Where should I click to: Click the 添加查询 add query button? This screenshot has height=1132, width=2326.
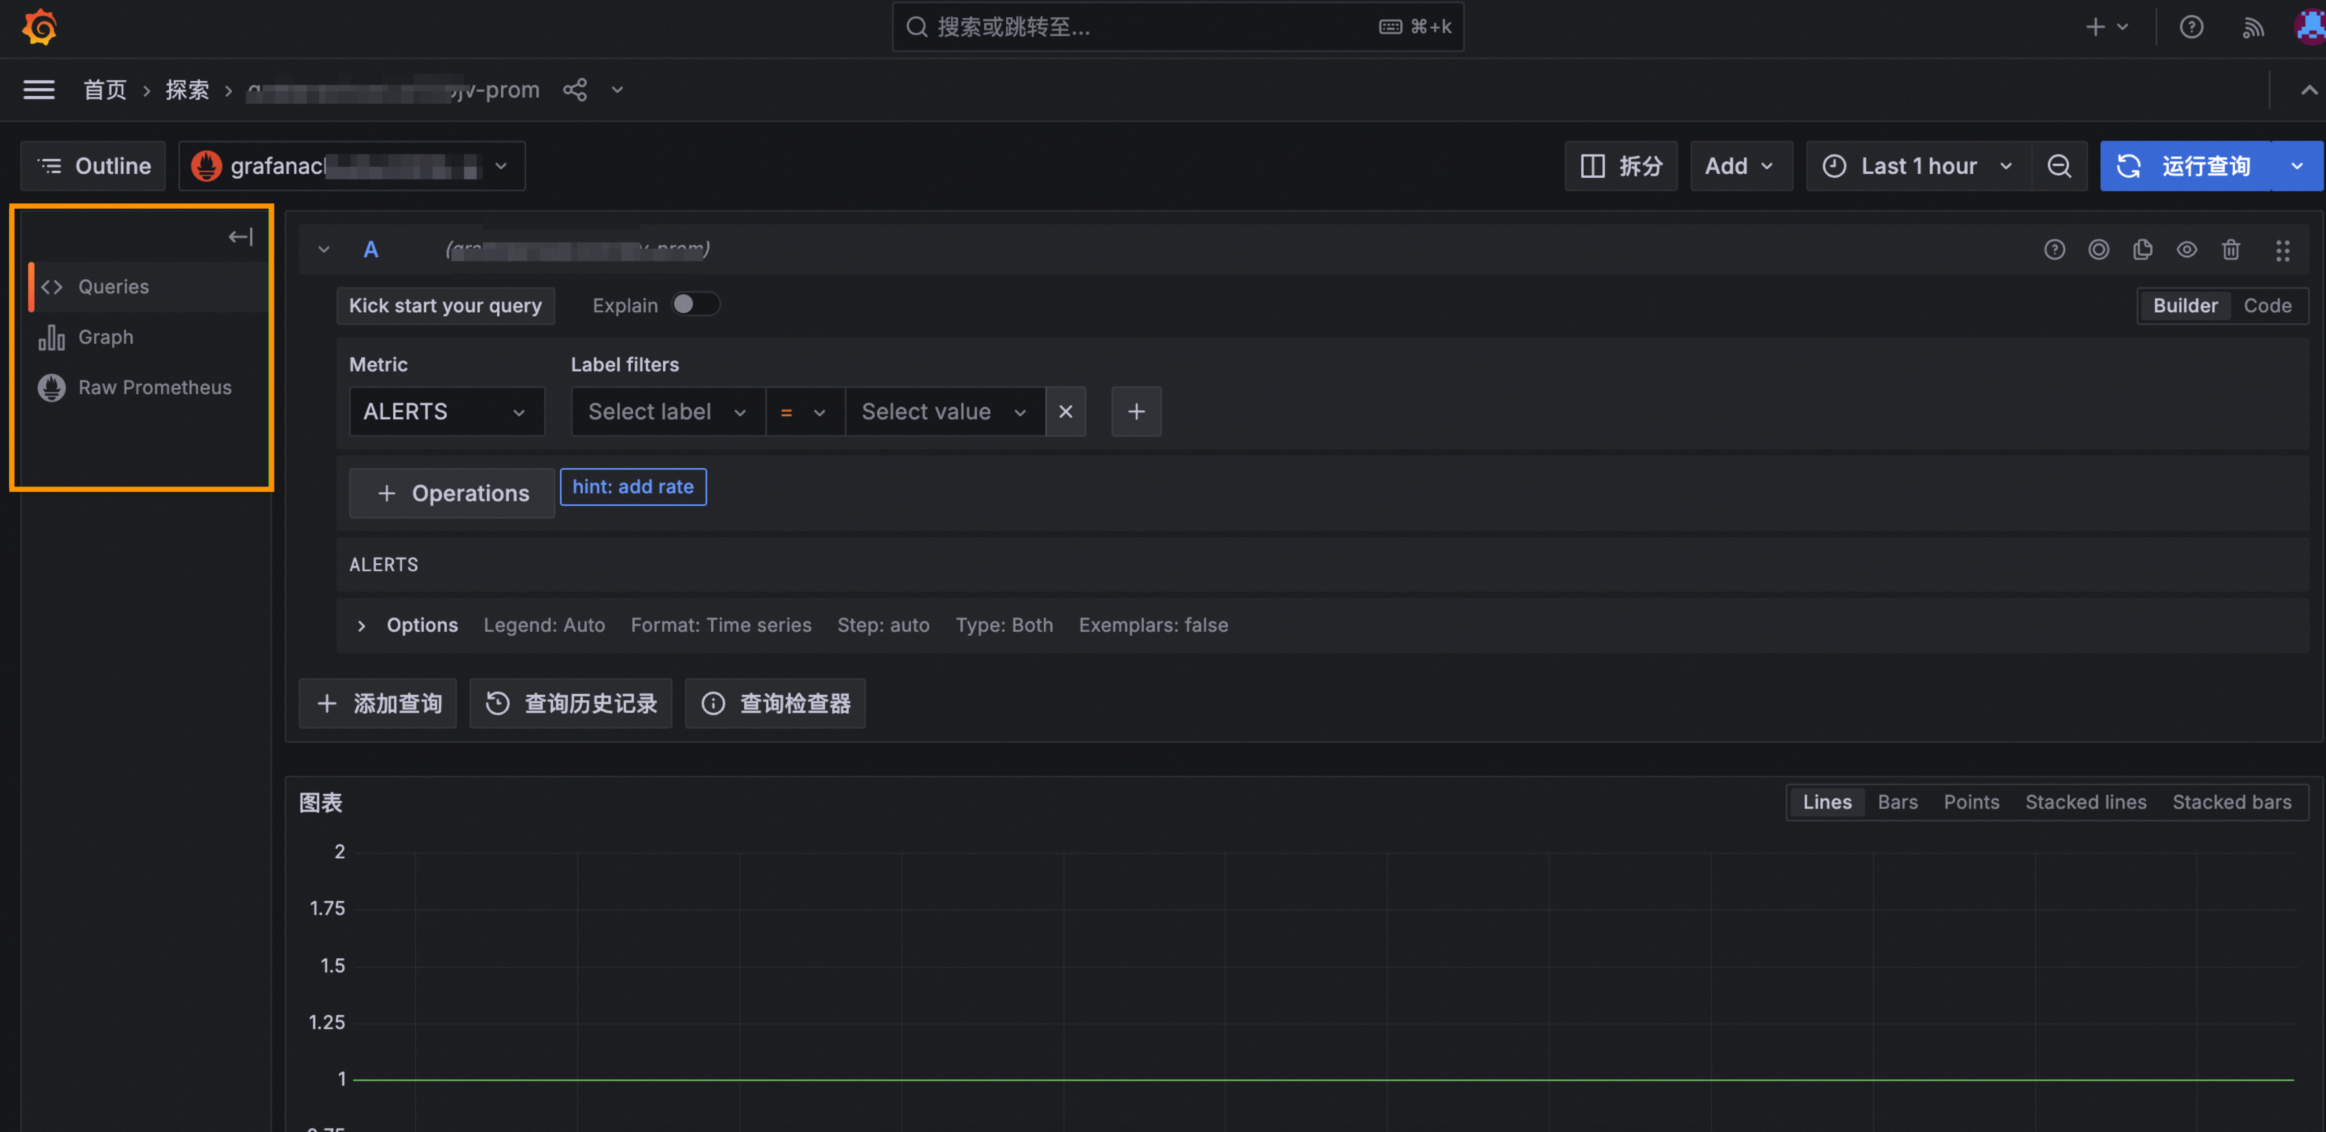(379, 703)
